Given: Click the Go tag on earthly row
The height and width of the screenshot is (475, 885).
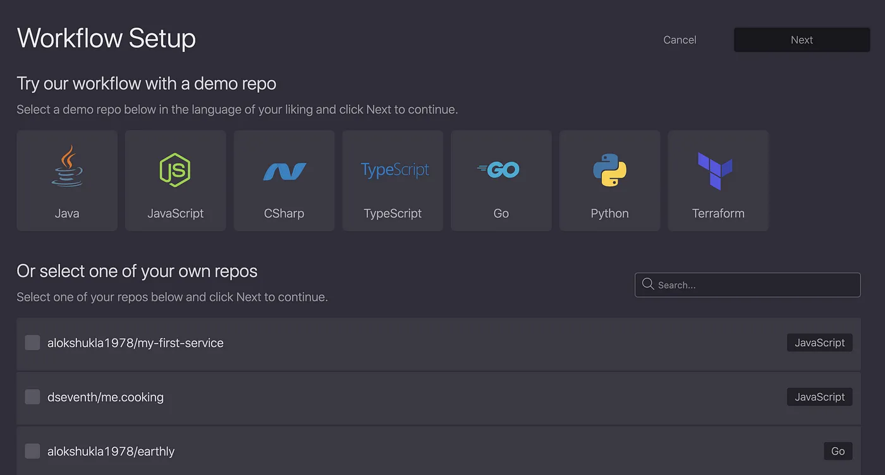Looking at the screenshot, I should pyautogui.click(x=838, y=452).
